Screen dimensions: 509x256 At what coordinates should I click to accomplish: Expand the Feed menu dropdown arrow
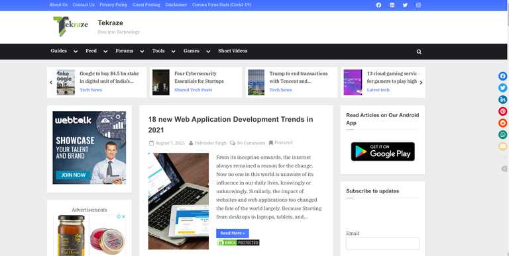click(105, 51)
